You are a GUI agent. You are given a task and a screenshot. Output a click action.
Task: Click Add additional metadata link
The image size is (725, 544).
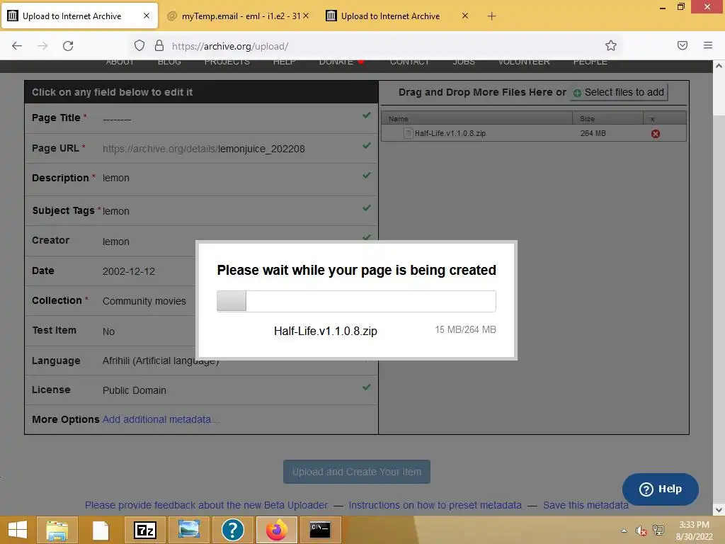tap(161, 419)
